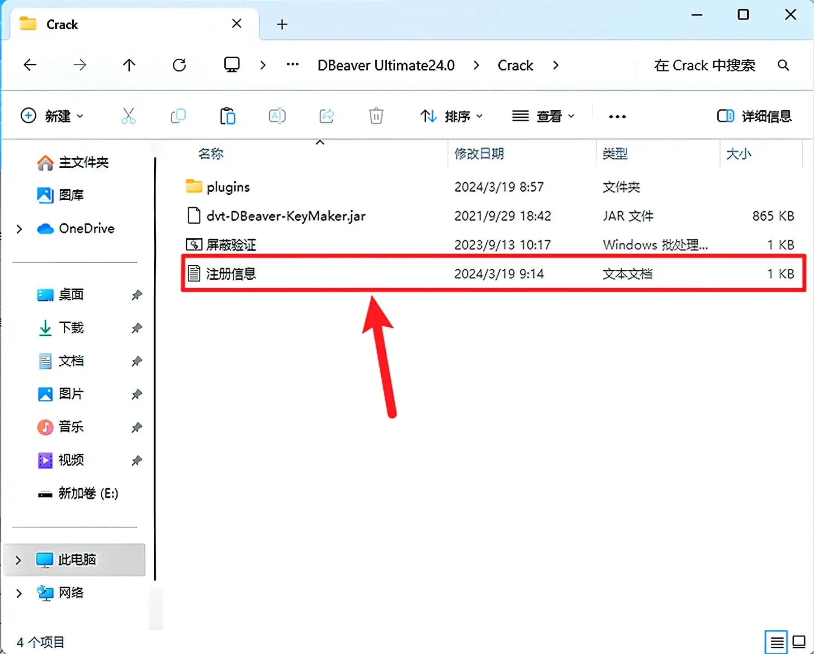The height and width of the screenshot is (654, 814).
Task: Switch to details list view icon in status bar
Action: (776, 642)
